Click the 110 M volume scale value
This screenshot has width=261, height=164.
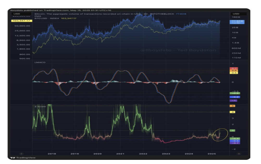point(236,58)
